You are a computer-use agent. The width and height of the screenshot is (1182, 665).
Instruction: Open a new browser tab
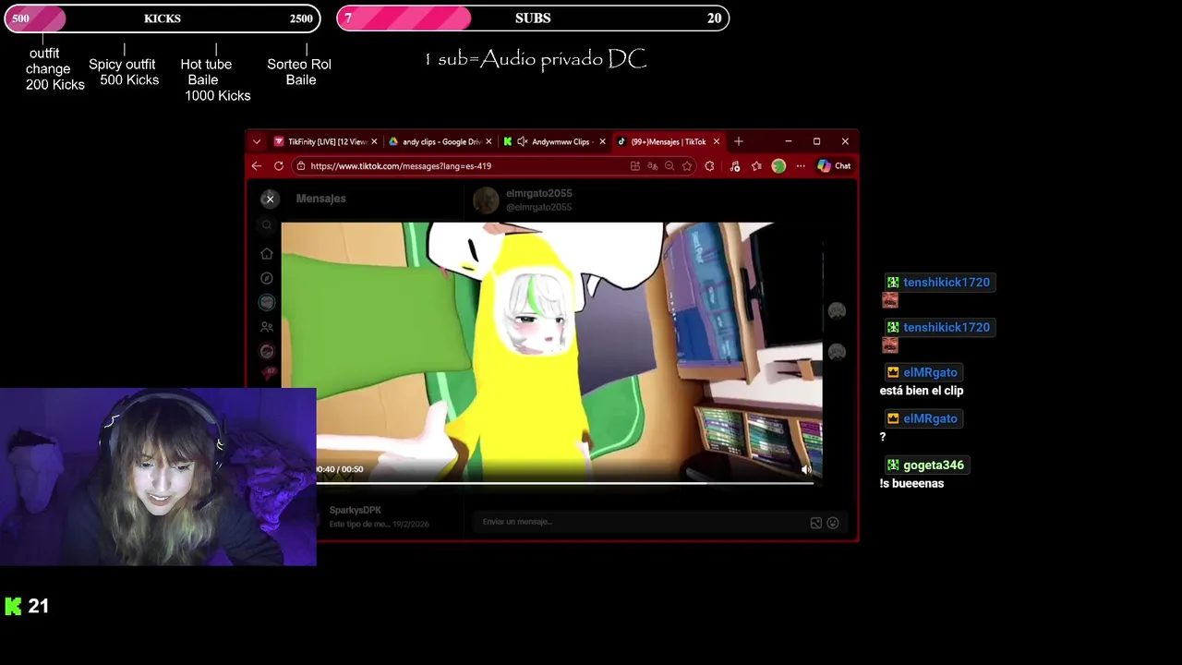point(738,141)
